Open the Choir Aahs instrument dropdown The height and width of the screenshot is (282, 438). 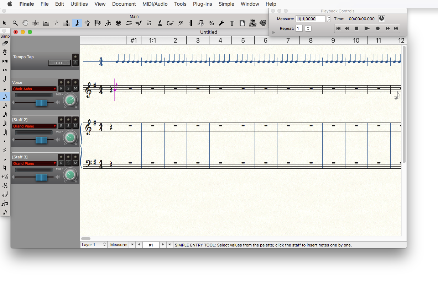pyautogui.click(x=34, y=89)
